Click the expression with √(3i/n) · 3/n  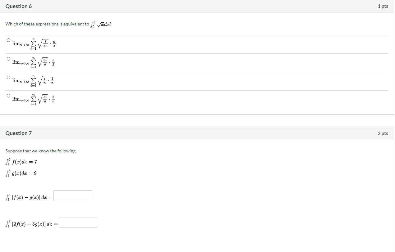coord(34,100)
